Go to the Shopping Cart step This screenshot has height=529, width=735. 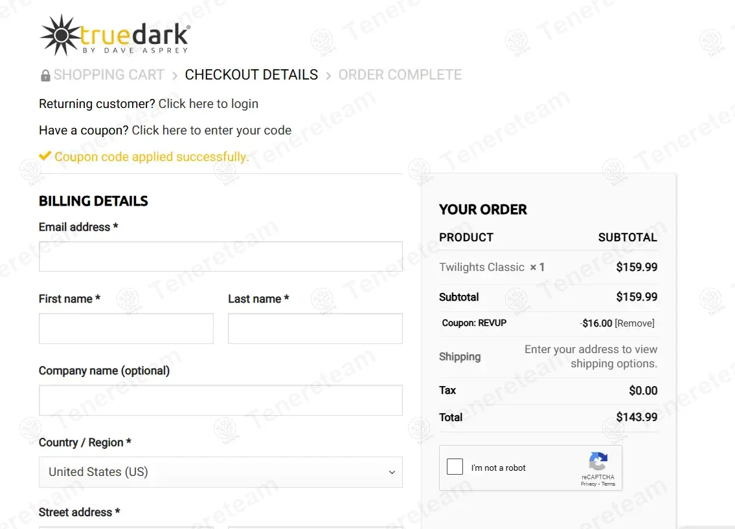coord(109,75)
